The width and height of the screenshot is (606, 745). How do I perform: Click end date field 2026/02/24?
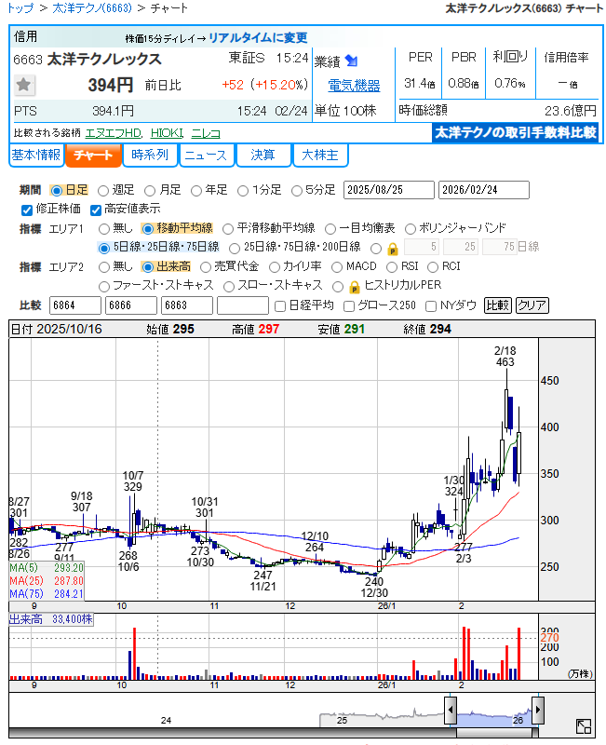click(483, 190)
